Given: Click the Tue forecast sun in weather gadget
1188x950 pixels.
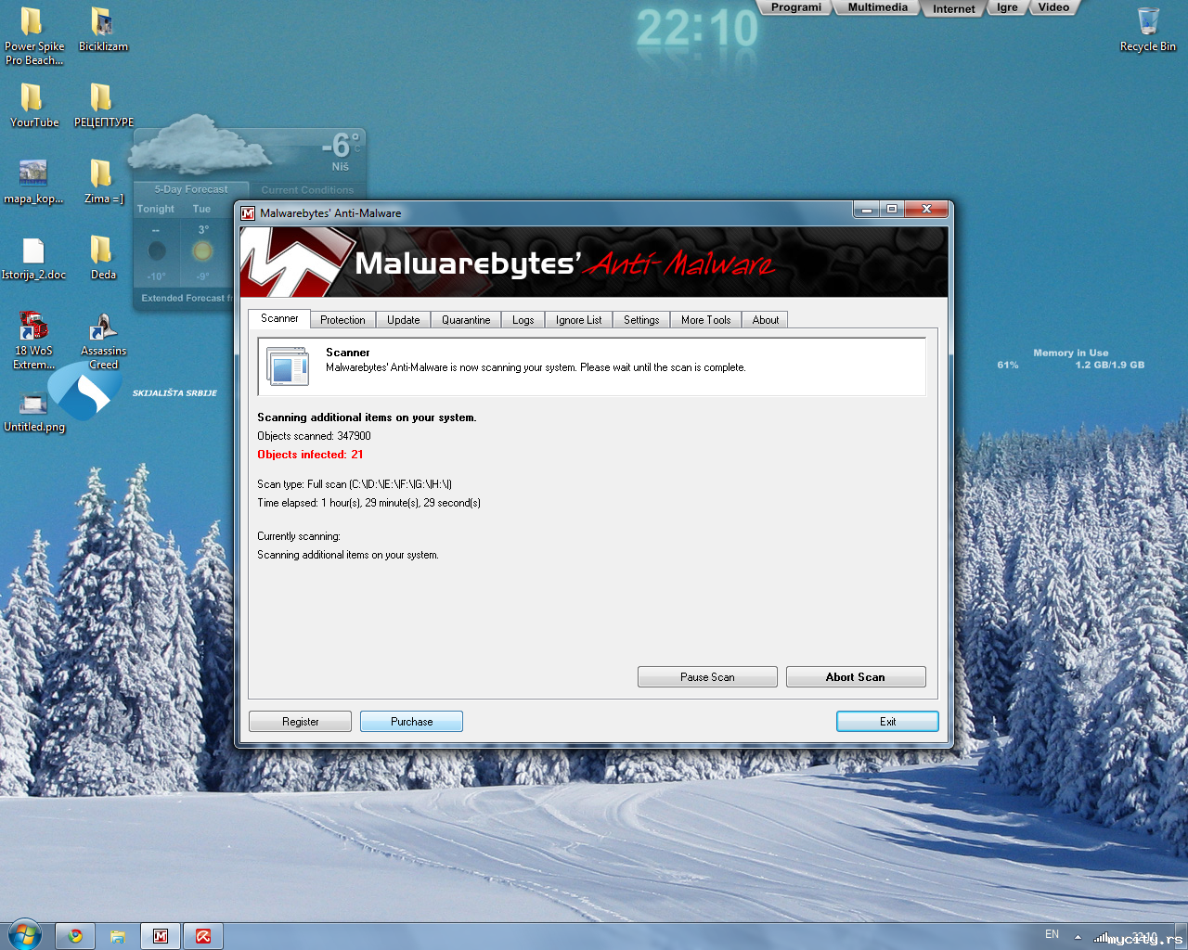Looking at the screenshot, I should click(202, 250).
